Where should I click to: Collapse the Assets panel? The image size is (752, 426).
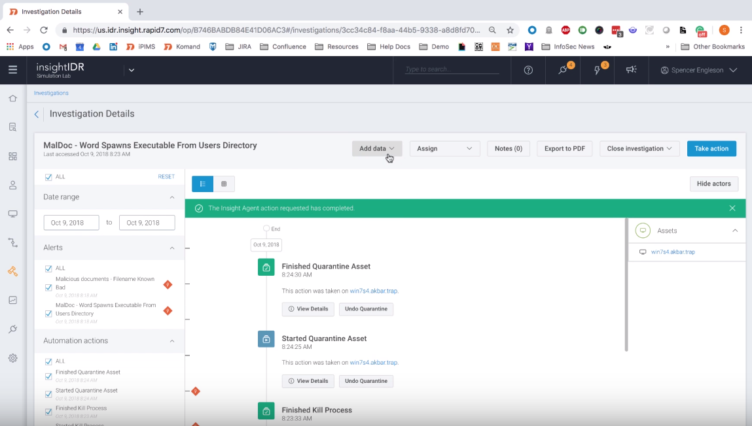coord(735,231)
